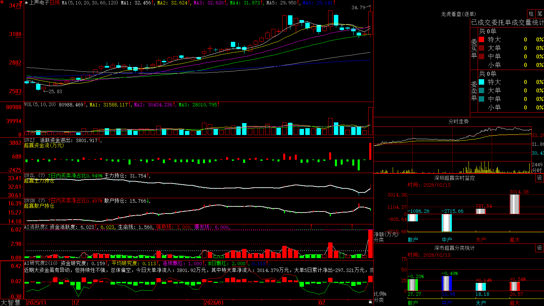Click the 大智慧 logo label

(11, 303)
